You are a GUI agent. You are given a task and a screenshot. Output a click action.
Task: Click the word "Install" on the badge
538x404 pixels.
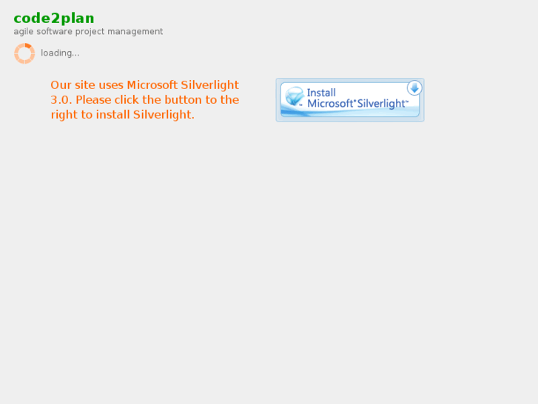click(321, 93)
